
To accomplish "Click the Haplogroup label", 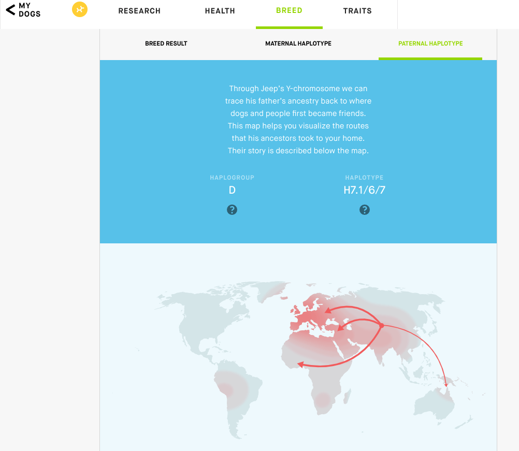I will [x=232, y=178].
